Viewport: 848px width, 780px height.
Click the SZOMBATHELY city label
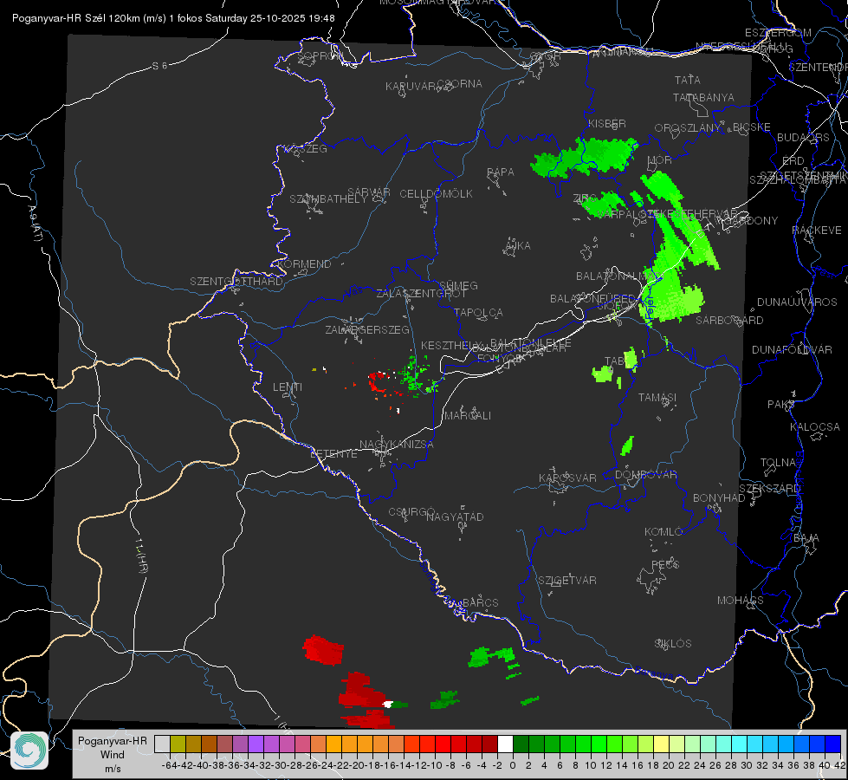tap(328, 199)
